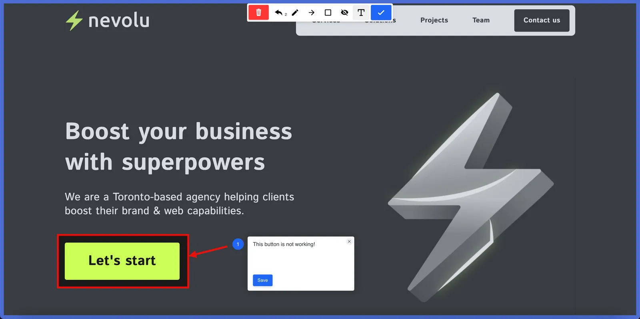Close the comment box
640x319 pixels.
coord(349,242)
